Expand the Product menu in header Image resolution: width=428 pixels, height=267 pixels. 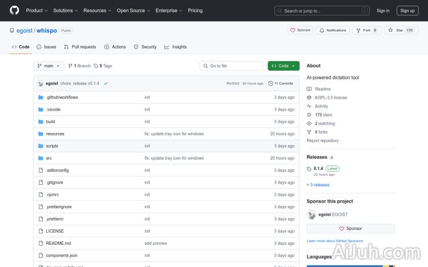(x=37, y=10)
